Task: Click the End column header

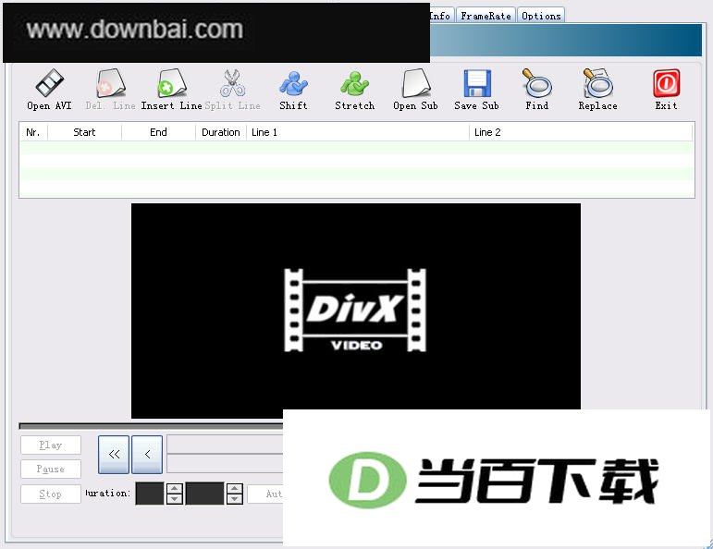Action: tap(158, 132)
